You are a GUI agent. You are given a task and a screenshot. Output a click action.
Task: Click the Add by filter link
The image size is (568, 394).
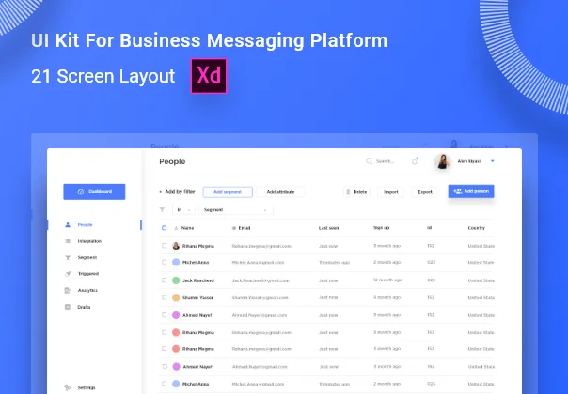(177, 192)
